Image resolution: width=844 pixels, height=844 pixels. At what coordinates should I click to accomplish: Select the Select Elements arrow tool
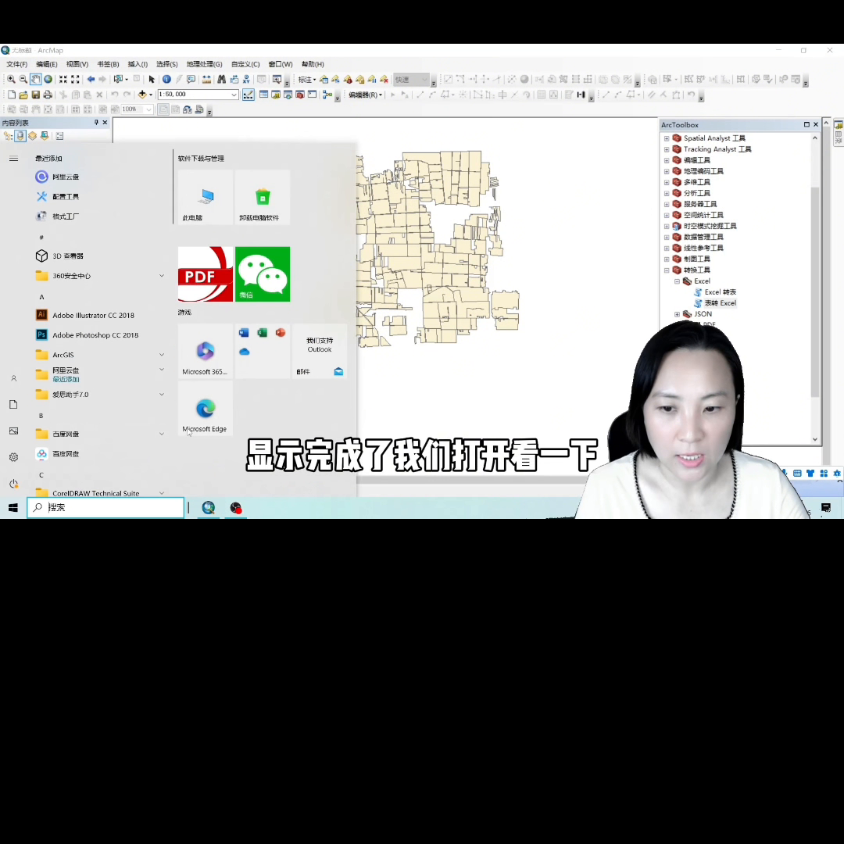[152, 79]
